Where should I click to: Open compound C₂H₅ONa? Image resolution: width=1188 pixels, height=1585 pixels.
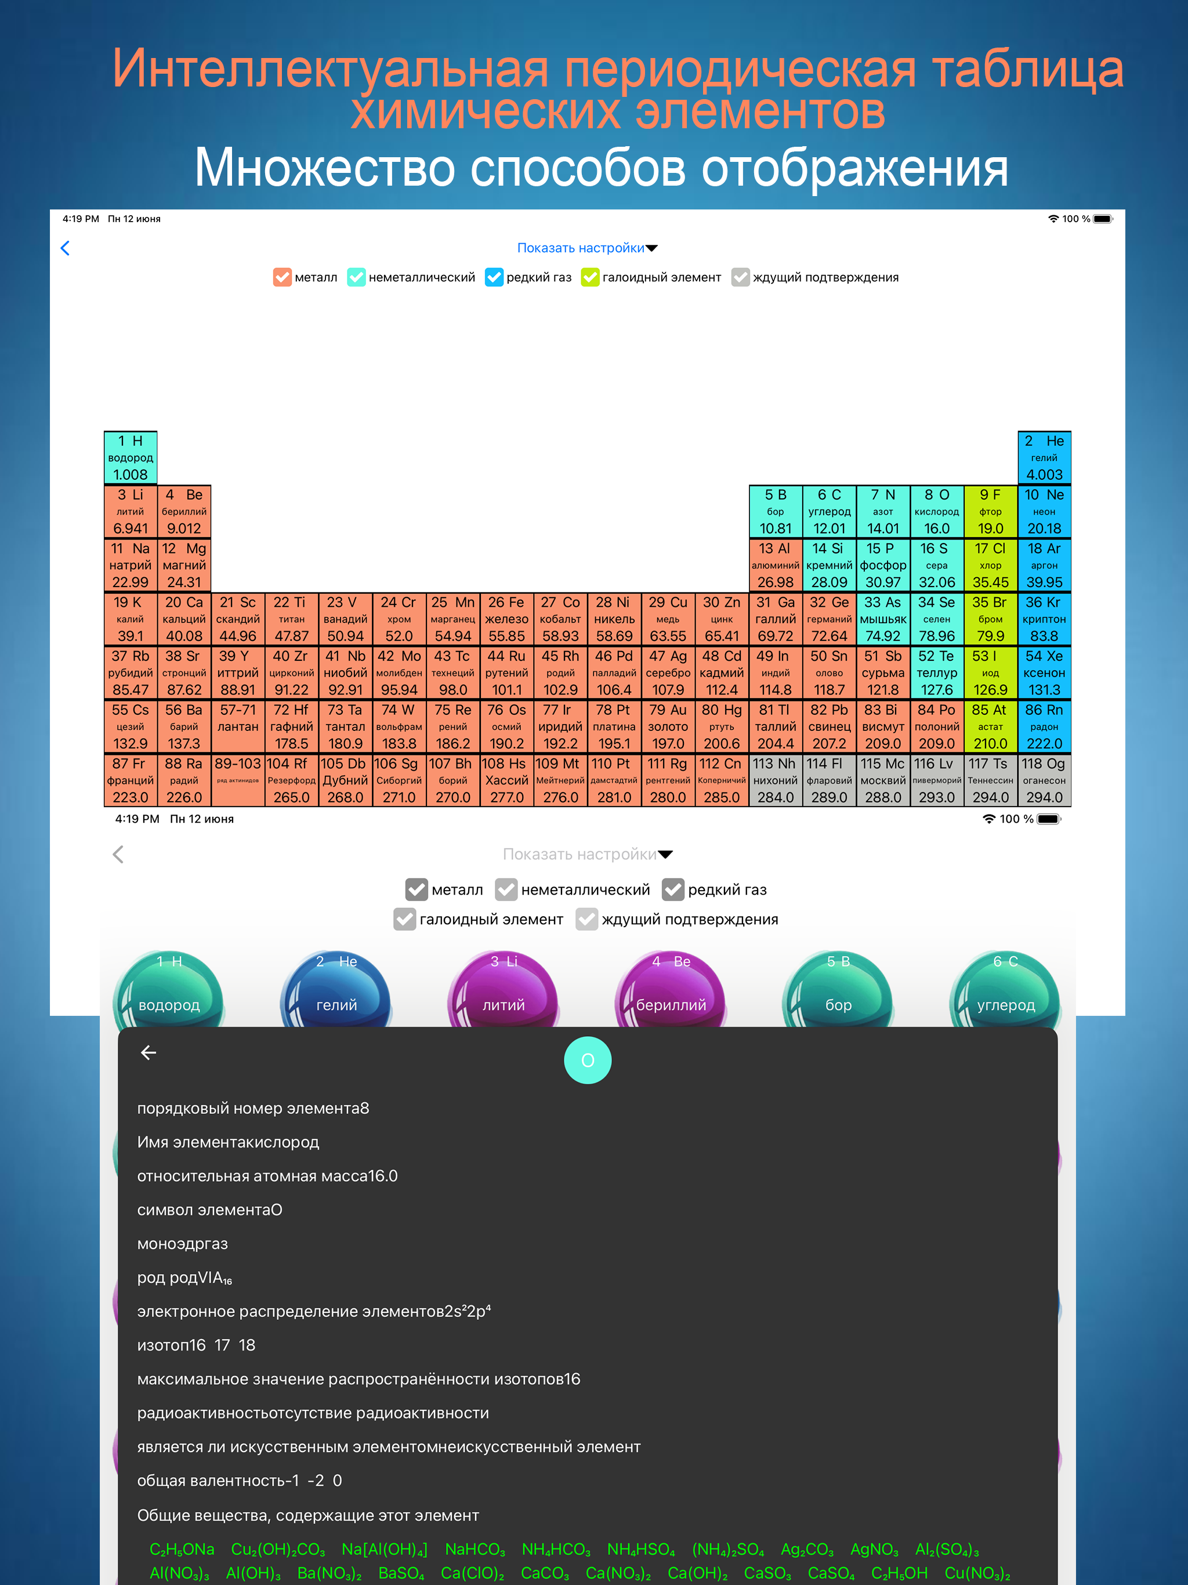(182, 1549)
